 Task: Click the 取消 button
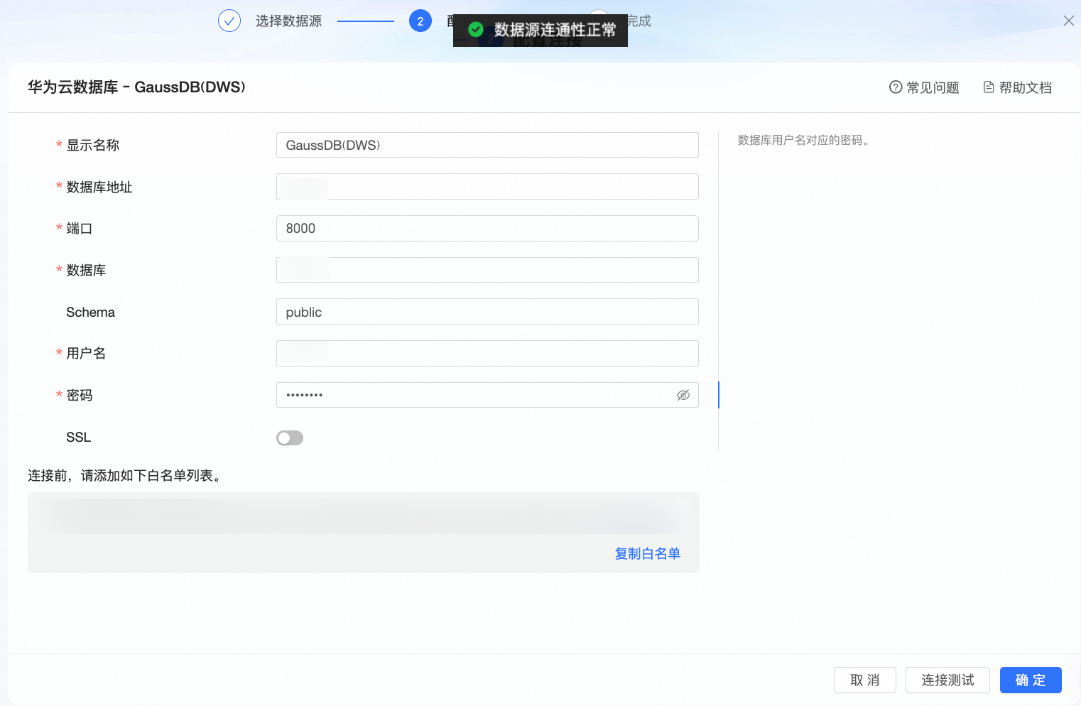coord(865,680)
